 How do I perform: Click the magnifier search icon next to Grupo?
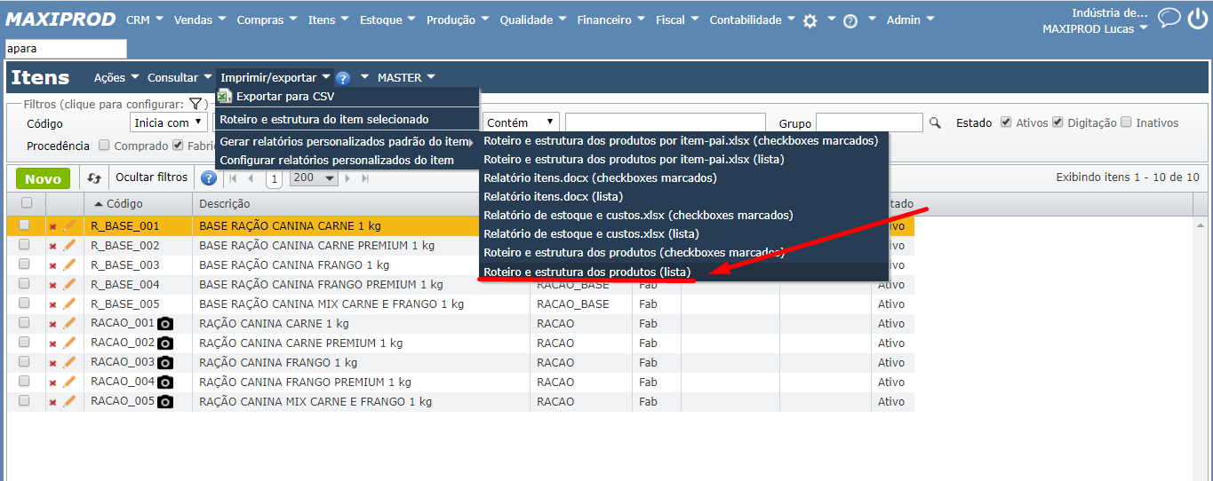pyautogui.click(x=935, y=123)
